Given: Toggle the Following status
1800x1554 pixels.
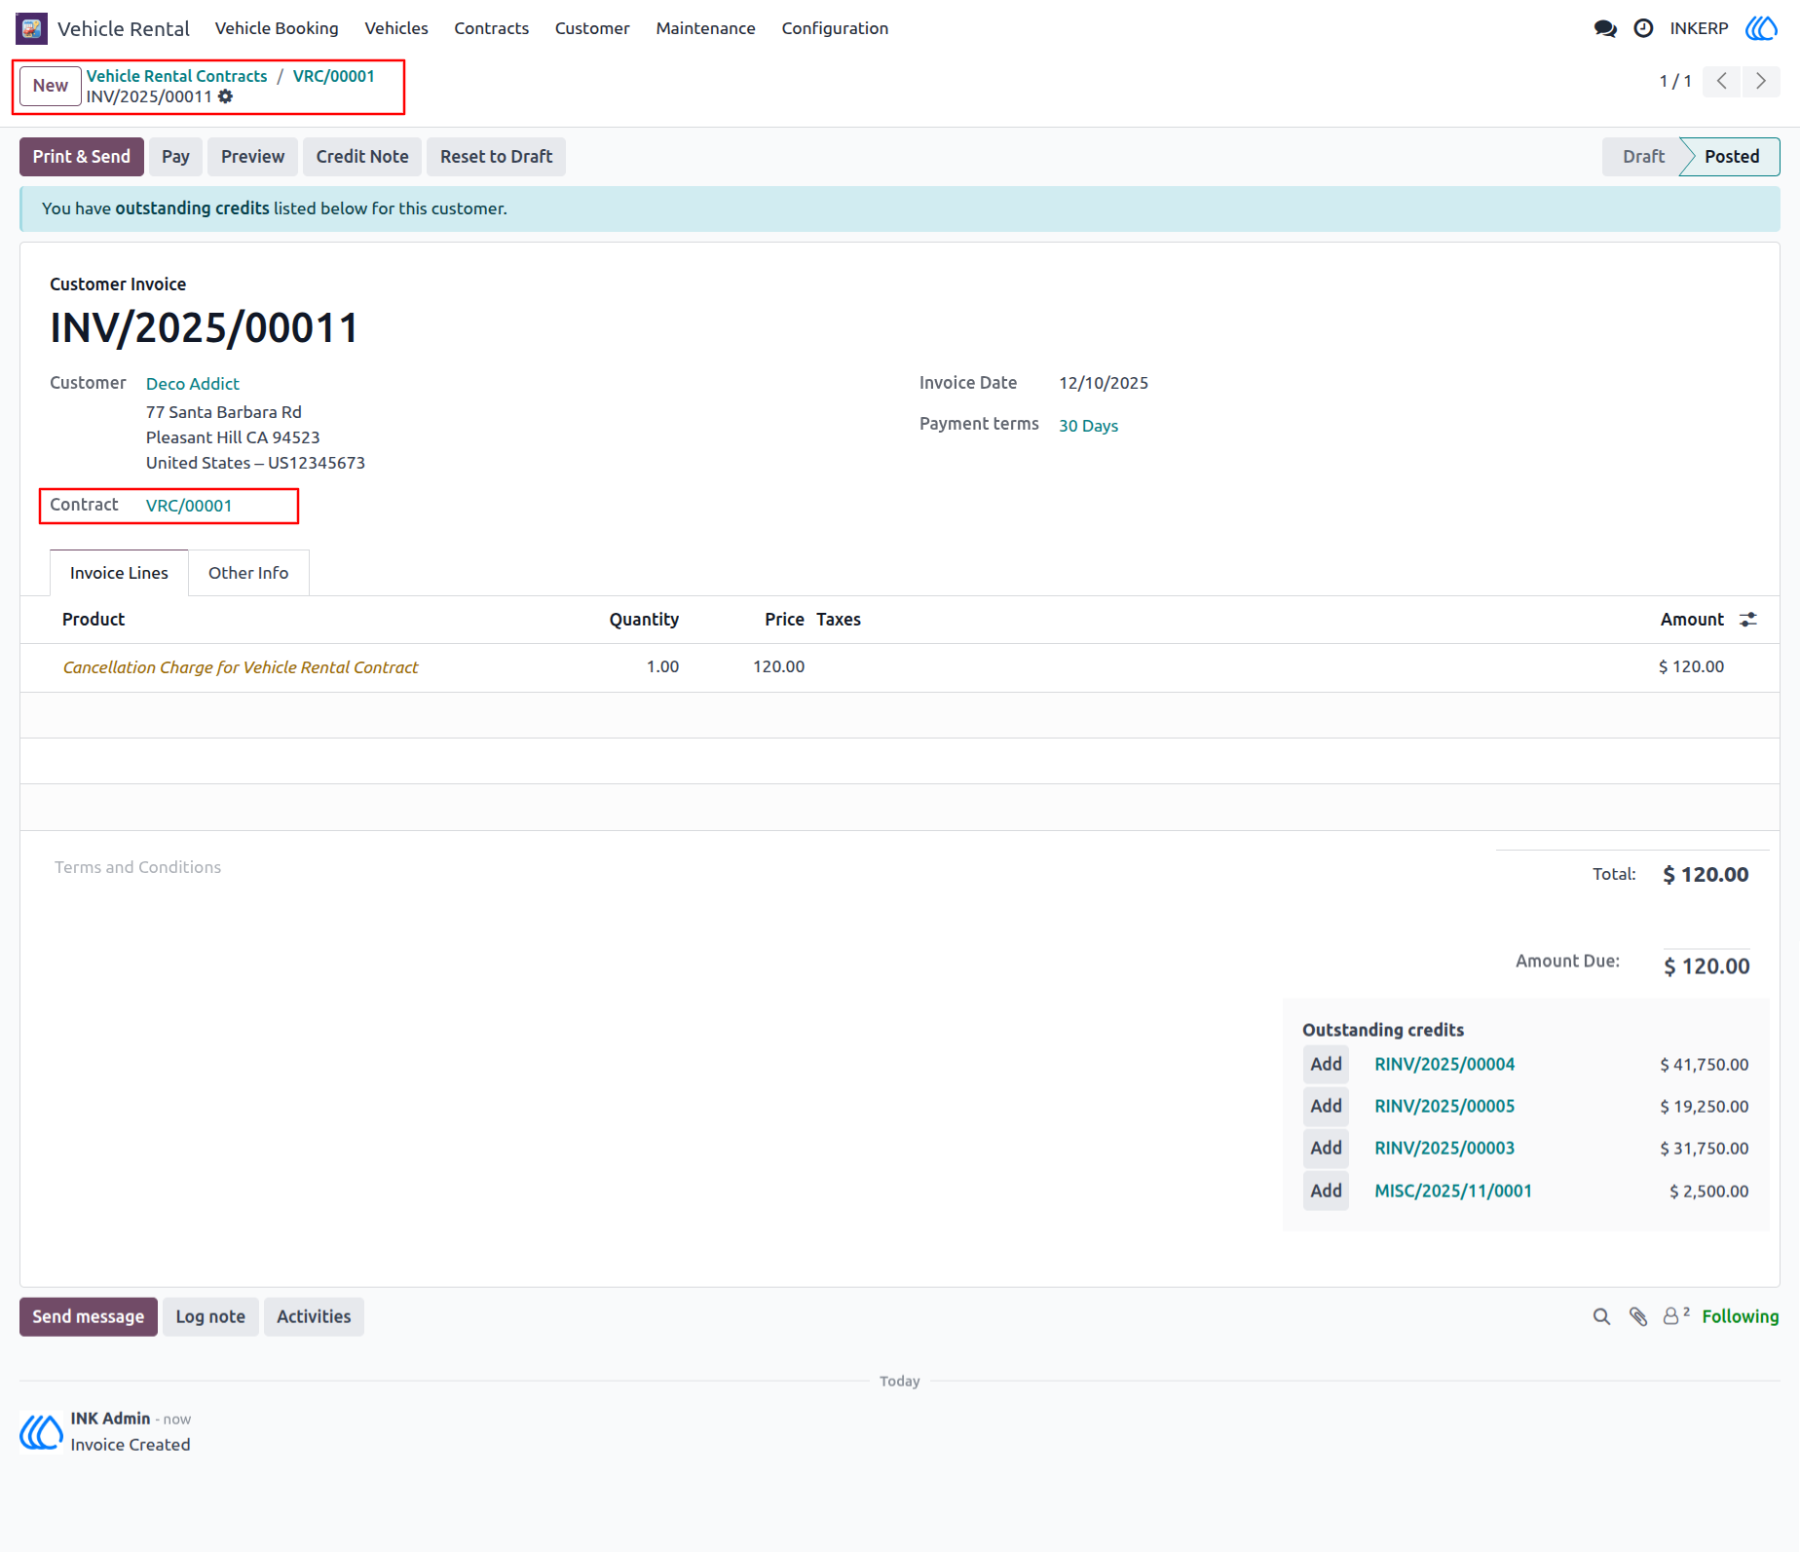Looking at the screenshot, I should tap(1740, 1317).
